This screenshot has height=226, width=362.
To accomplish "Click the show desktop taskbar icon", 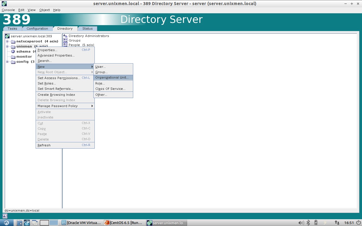I will click(35, 223).
